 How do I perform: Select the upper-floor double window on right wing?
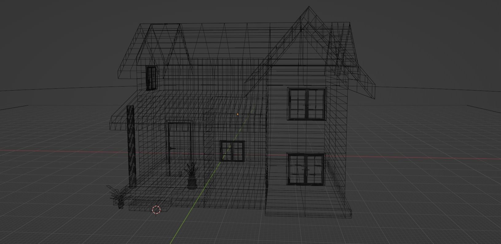[x=307, y=104]
